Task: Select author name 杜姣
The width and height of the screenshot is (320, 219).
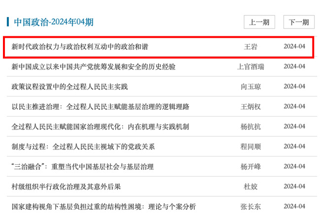Action: (250, 187)
